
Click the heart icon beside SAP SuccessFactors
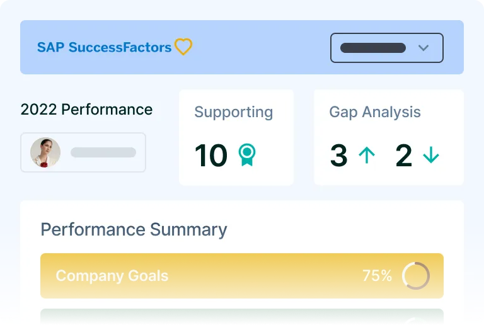coord(183,47)
